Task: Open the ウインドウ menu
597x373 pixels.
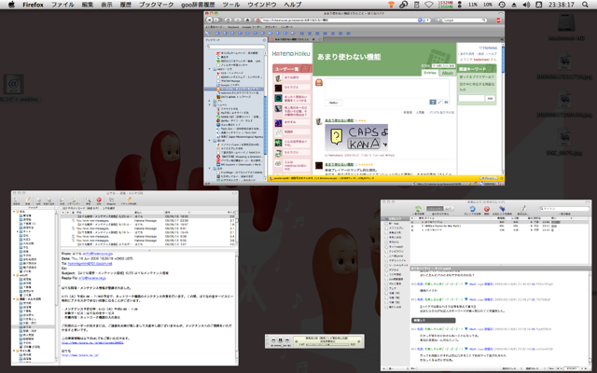Action: 262,5
